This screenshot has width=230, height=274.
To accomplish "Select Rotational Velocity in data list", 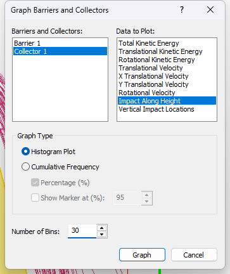I will pyautogui.click(x=167, y=93).
